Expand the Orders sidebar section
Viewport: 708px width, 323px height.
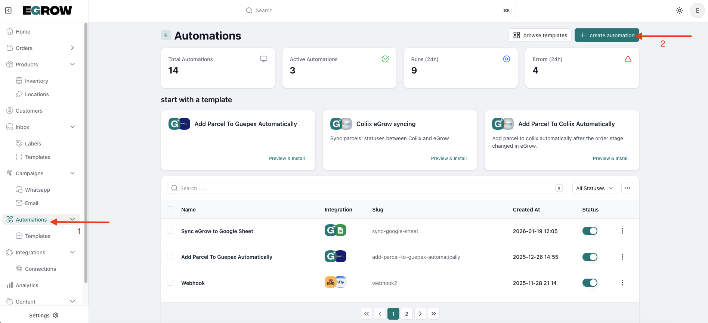tap(72, 48)
